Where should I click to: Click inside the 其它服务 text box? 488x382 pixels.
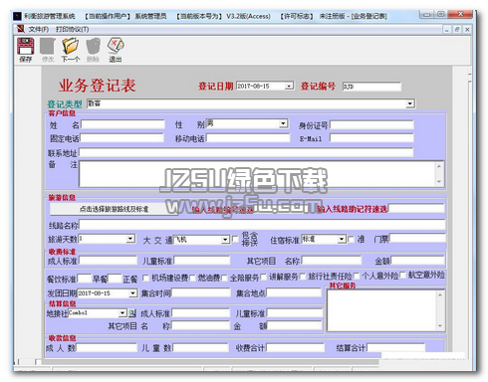(381, 310)
